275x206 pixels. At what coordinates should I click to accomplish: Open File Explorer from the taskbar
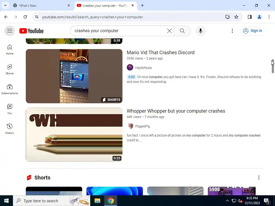[97, 201]
